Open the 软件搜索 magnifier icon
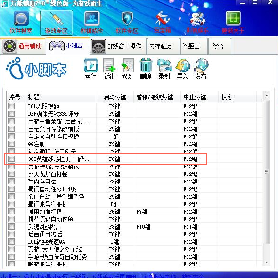278x278 pixels. point(21,19)
